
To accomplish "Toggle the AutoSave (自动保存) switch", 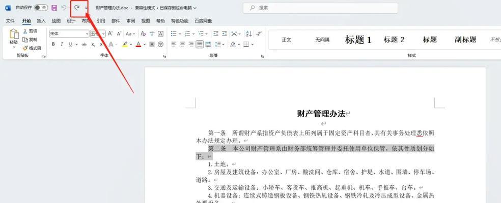I will (41, 8).
